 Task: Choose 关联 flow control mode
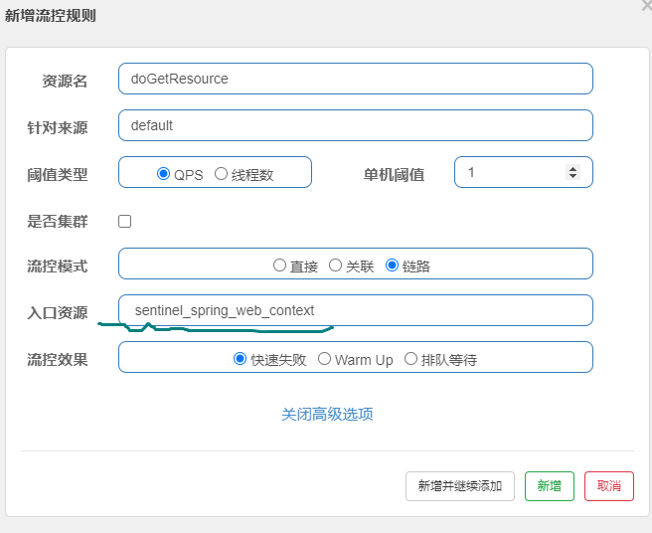tap(335, 266)
